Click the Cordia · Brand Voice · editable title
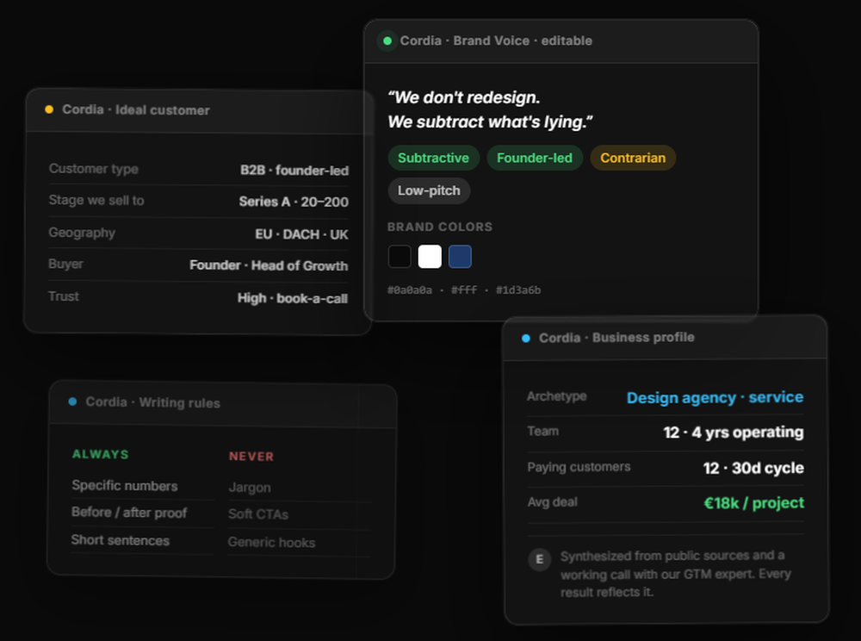Viewport: 861px width, 641px height. 496,40
